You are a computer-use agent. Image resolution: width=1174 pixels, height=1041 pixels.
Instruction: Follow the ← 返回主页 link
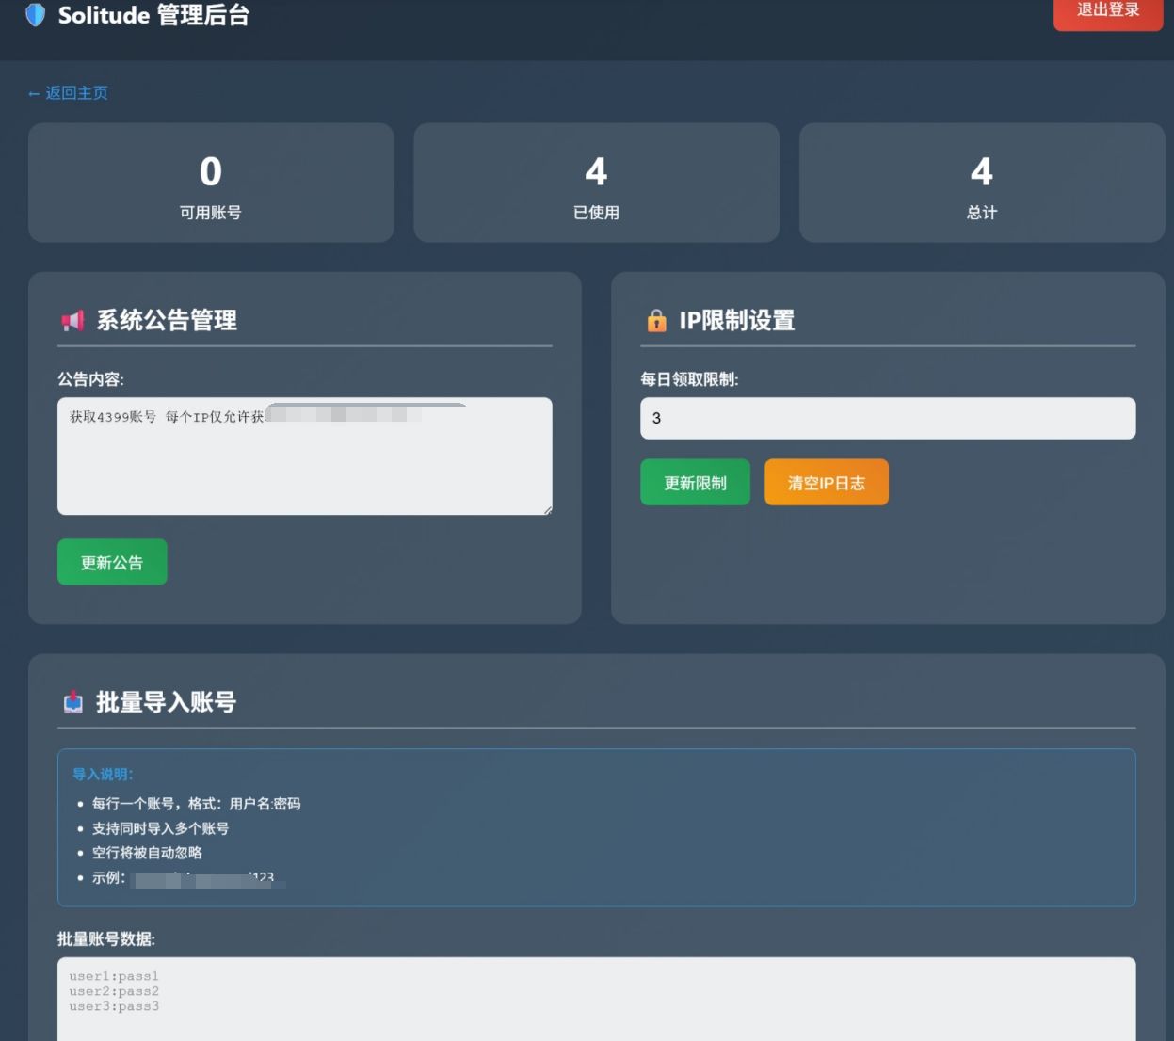pos(68,93)
